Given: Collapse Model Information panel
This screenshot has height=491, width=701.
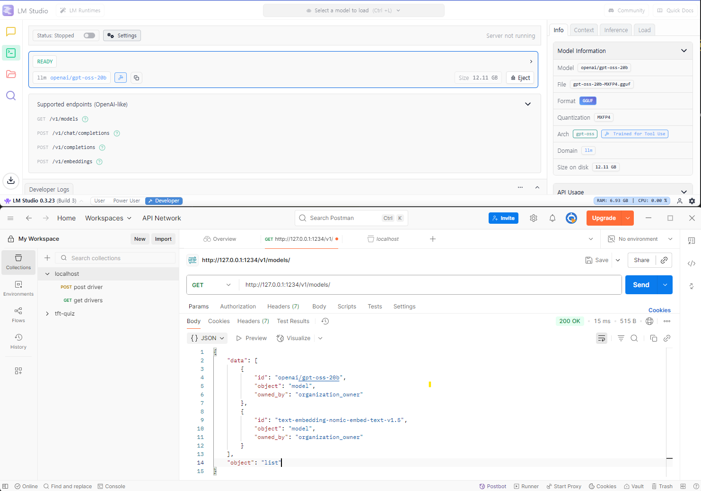Looking at the screenshot, I should pos(684,51).
